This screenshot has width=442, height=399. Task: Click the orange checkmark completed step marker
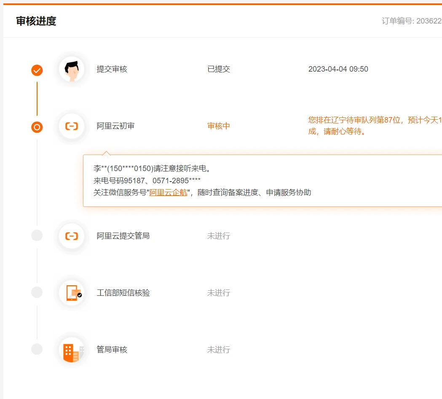click(37, 70)
